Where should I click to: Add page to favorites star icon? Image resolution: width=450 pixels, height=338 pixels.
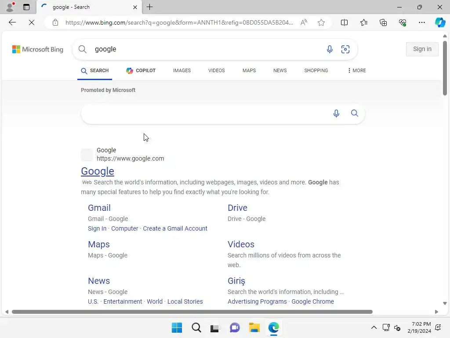click(x=321, y=22)
